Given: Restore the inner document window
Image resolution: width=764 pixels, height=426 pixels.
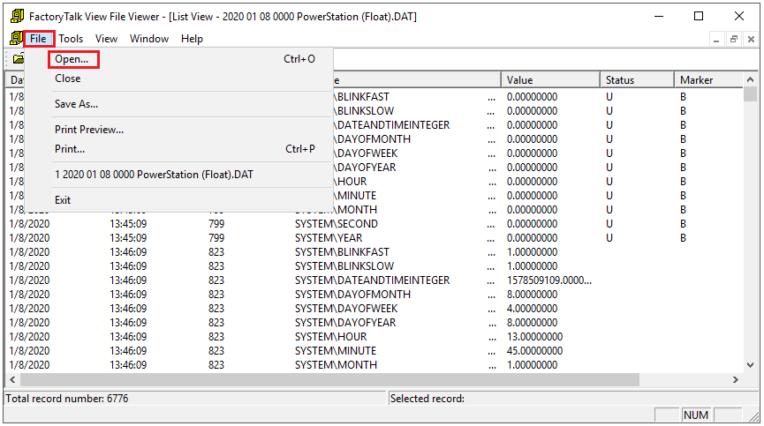Looking at the screenshot, I should [x=733, y=40].
